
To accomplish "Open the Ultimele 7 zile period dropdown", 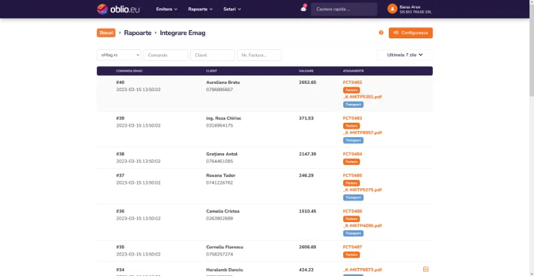I will [405, 55].
